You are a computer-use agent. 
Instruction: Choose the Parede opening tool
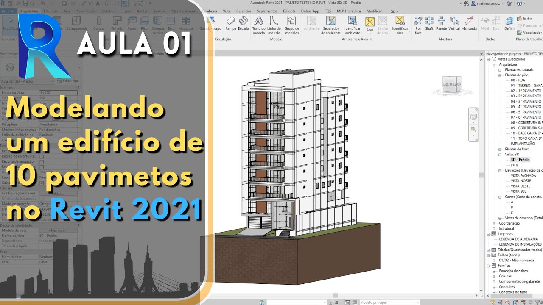click(442, 23)
